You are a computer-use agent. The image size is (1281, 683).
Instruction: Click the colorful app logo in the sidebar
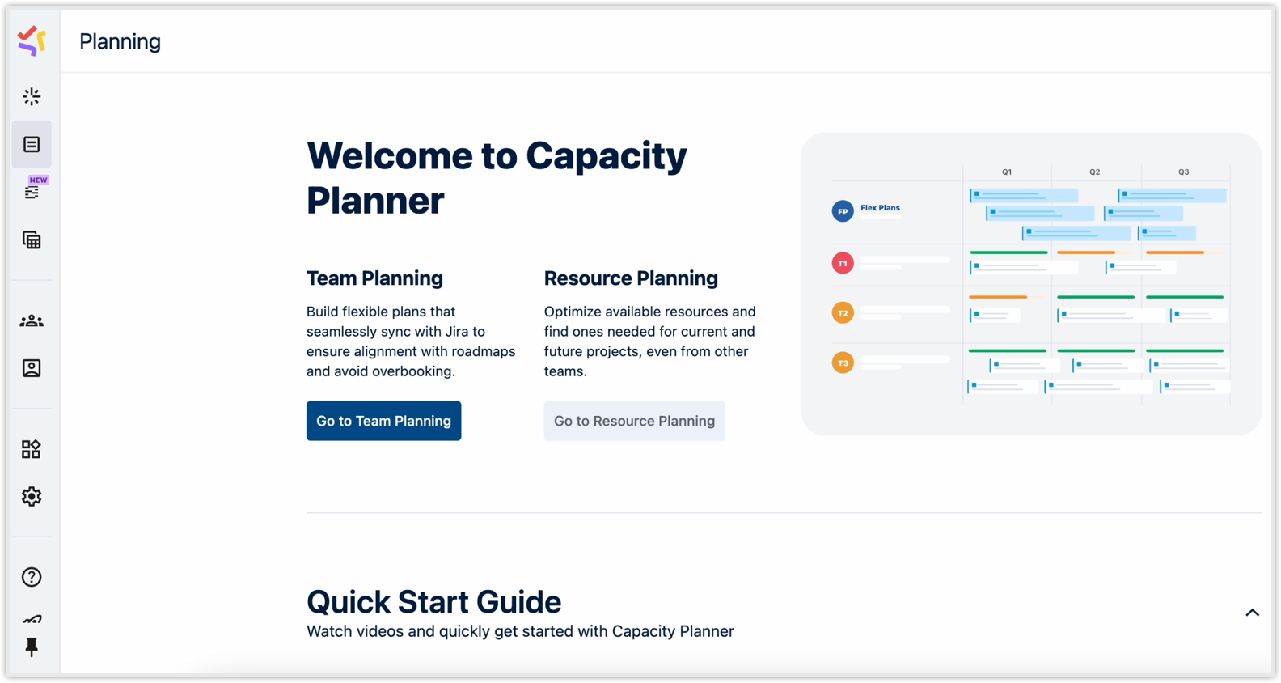[32, 40]
